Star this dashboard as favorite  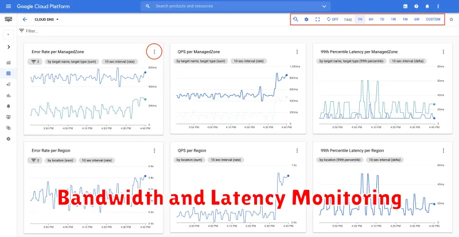pyautogui.click(x=452, y=19)
